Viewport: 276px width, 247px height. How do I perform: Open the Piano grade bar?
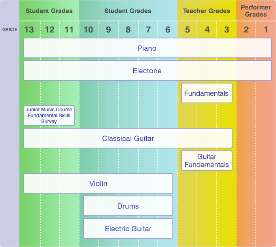(x=147, y=48)
